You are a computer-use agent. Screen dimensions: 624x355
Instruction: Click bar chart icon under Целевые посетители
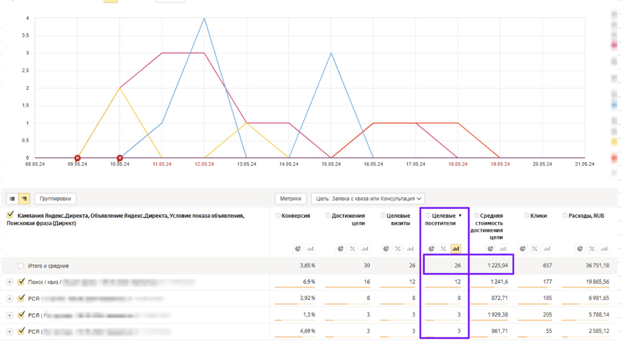456,249
